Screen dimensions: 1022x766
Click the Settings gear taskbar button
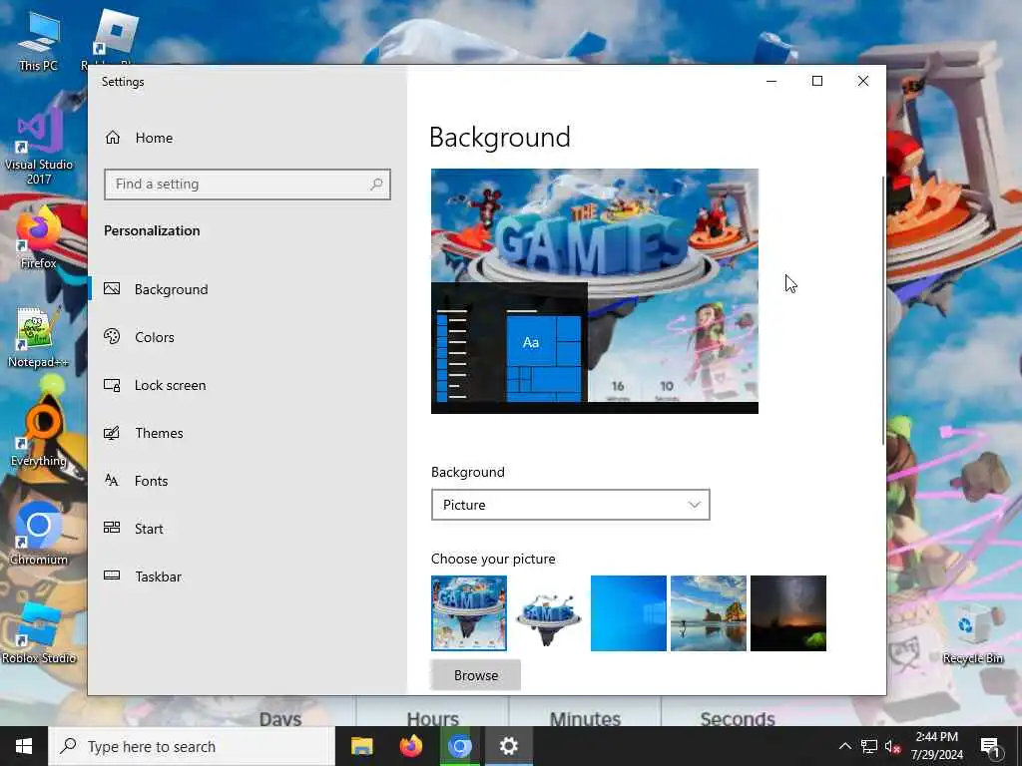[x=508, y=746]
